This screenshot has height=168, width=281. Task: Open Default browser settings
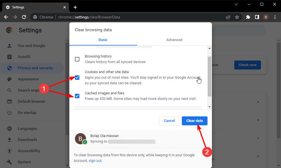31,101
